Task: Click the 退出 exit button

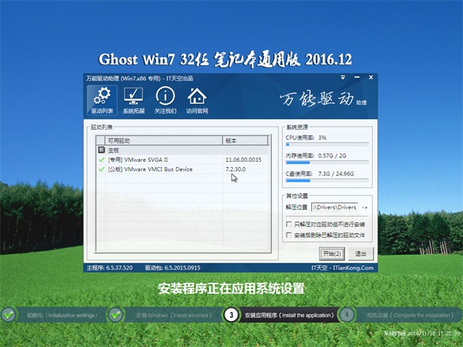Action: pos(360,254)
